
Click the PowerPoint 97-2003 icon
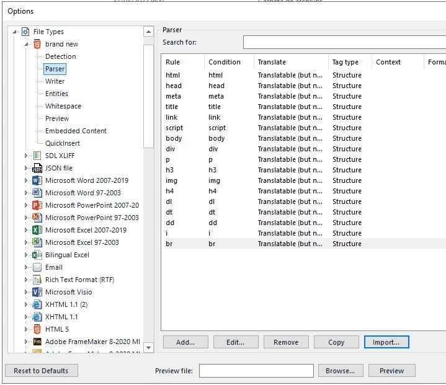37,218
